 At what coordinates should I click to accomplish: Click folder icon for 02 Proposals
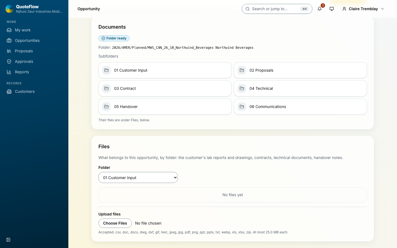(x=242, y=70)
